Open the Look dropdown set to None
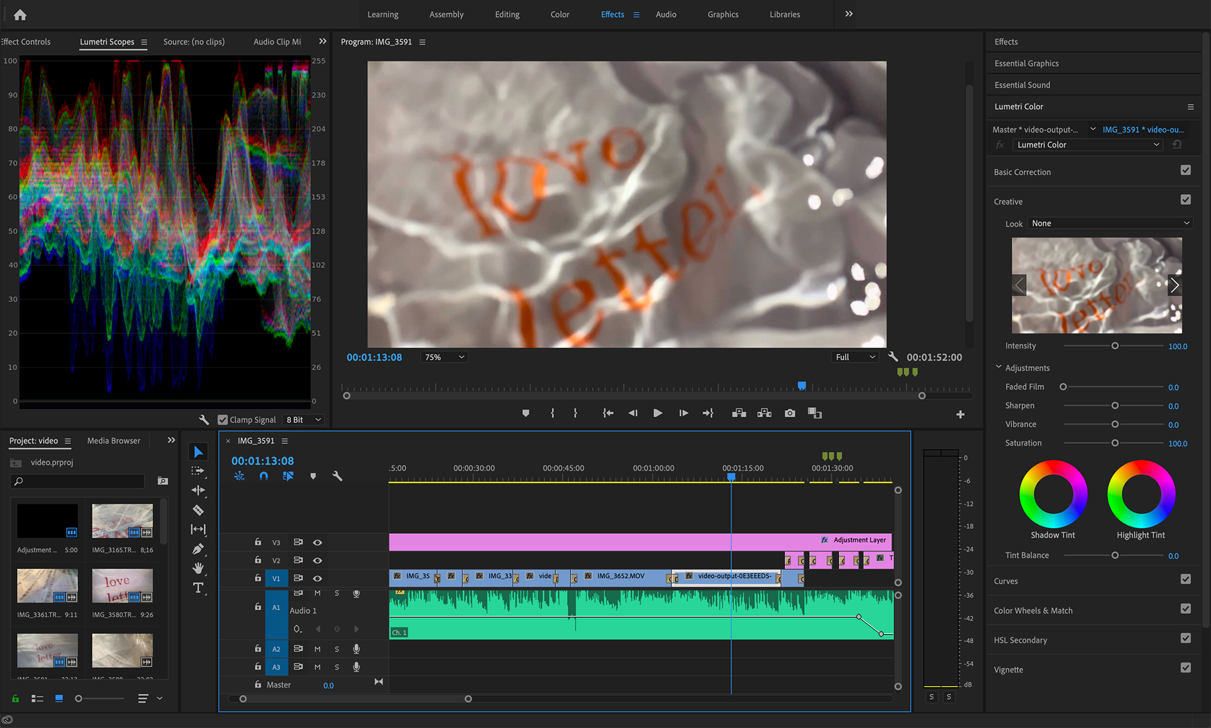 tap(1110, 223)
